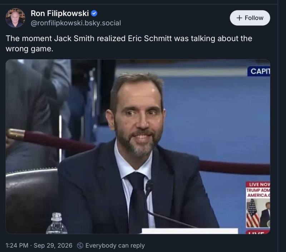Click the inset thumbnail with the American flag

tap(258, 213)
